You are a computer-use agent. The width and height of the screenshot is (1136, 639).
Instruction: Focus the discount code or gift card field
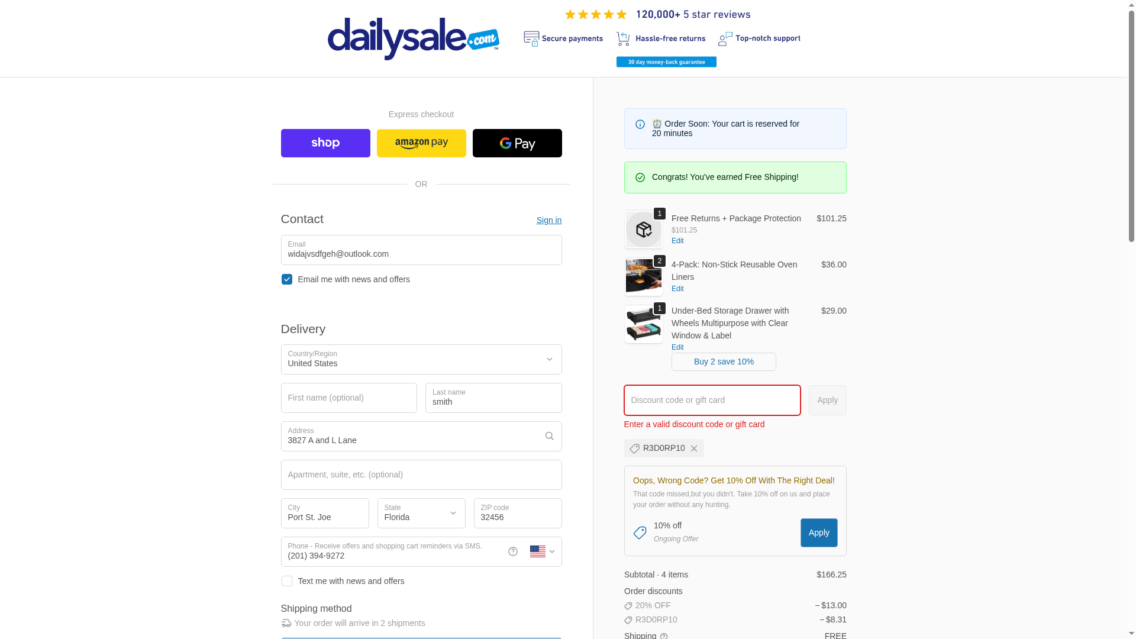pyautogui.click(x=712, y=400)
